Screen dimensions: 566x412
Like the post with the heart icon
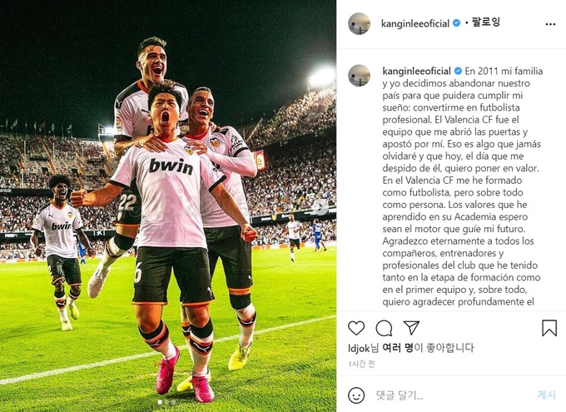tap(356, 328)
